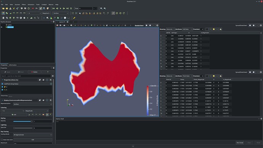This screenshot has height=148, width=263.
Task: Toggle animation loop playback
Action: (x=71, y=8)
